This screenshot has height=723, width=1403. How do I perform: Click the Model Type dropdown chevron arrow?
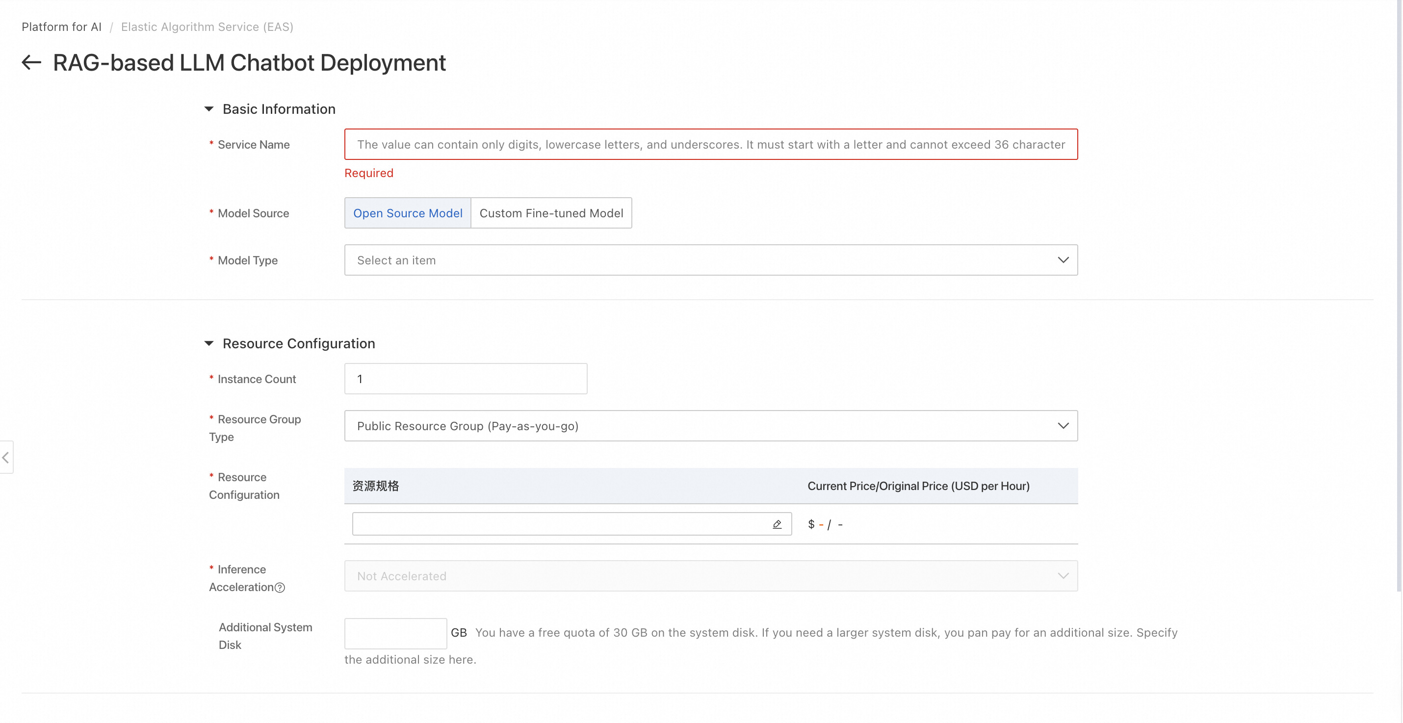point(1063,260)
